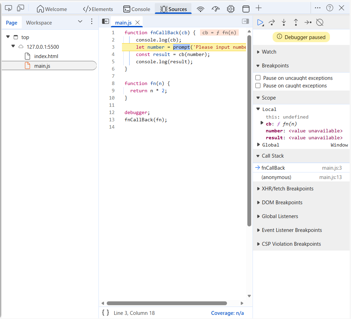Select the inspect element picker tool
This screenshot has width=351, height=319.
click(9, 9)
